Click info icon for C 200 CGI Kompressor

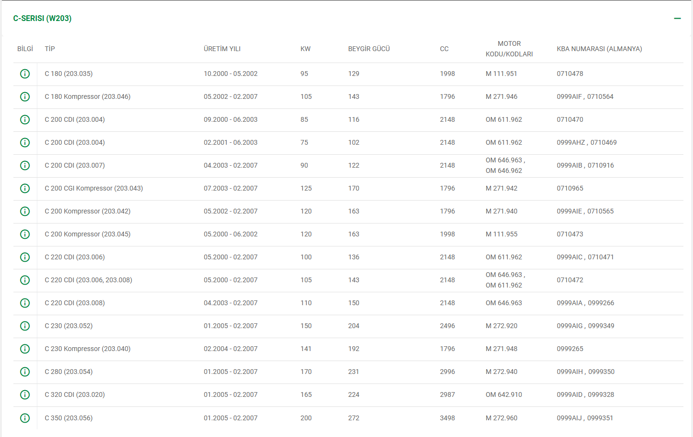click(x=25, y=189)
